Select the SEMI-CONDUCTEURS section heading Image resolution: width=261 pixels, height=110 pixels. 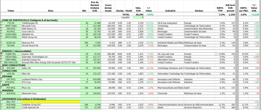click(x=13, y=65)
